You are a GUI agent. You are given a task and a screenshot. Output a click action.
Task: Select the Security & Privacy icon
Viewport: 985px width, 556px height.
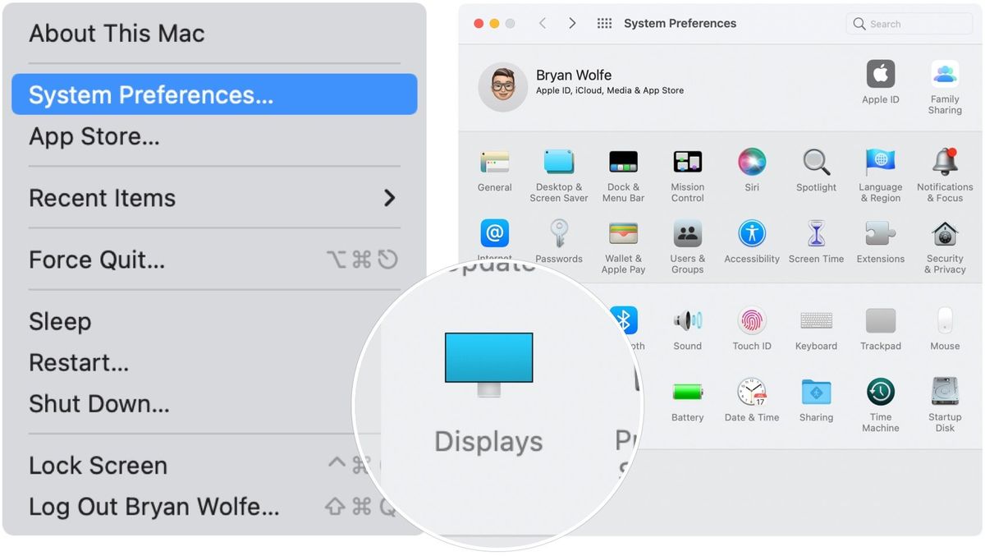tap(944, 236)
